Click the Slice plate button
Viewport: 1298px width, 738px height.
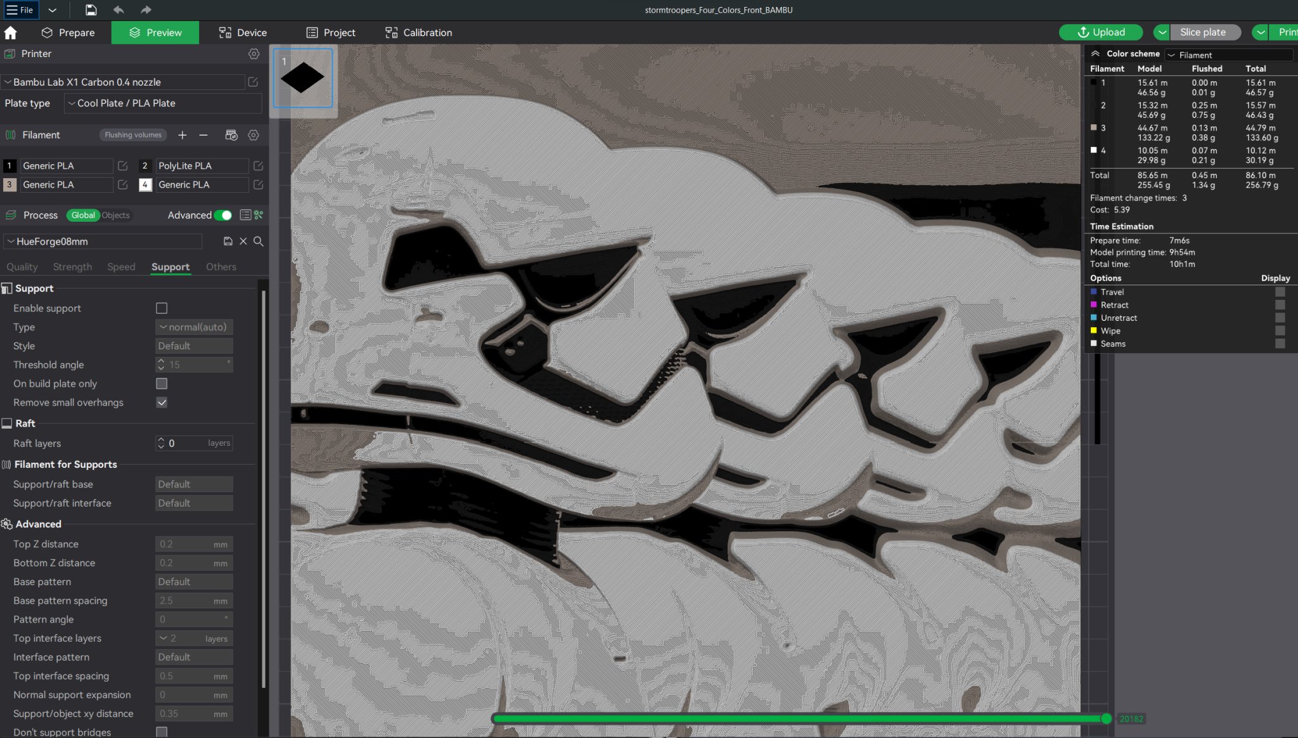[x=1203, y=32]
